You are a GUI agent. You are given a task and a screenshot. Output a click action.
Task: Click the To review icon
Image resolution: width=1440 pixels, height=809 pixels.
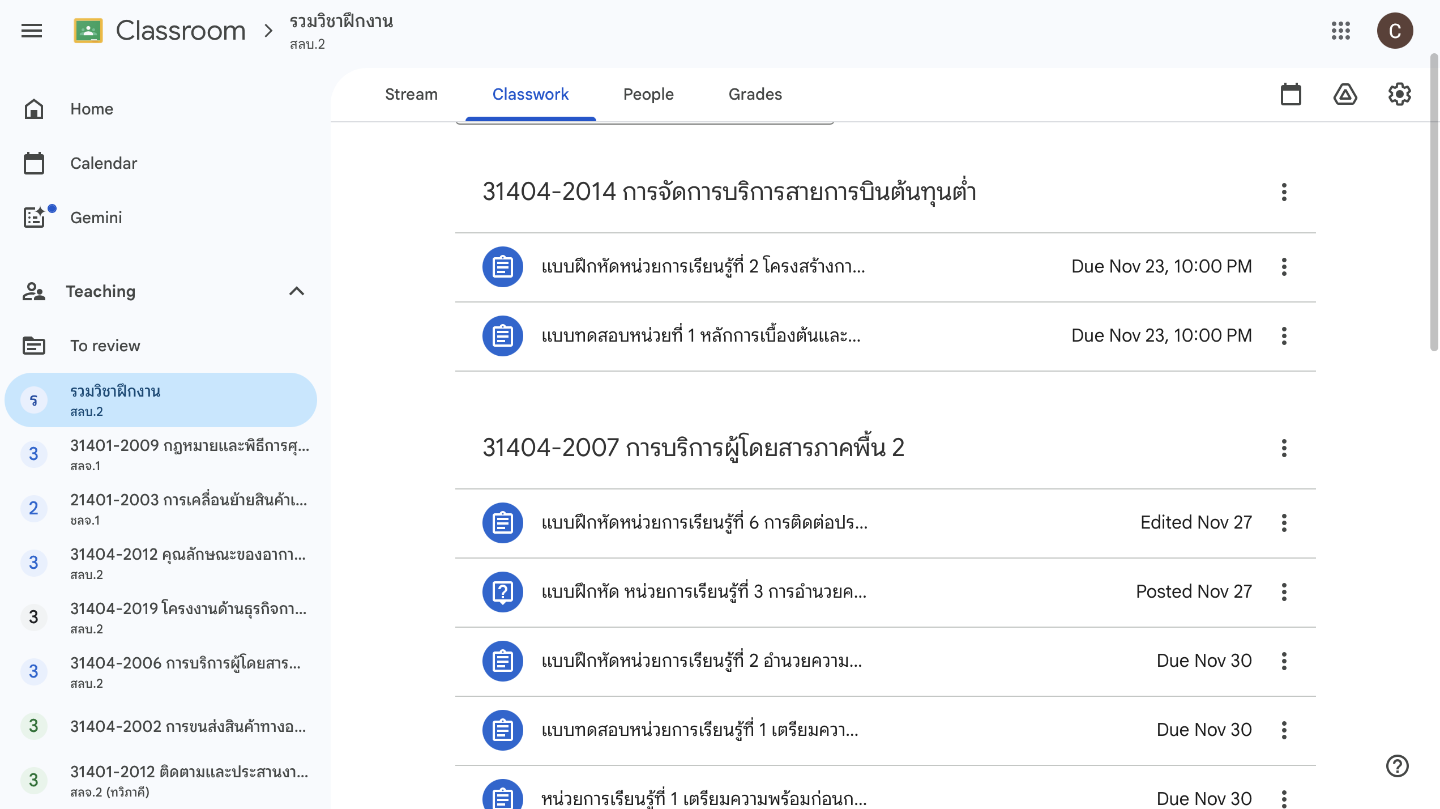point(34,345)
